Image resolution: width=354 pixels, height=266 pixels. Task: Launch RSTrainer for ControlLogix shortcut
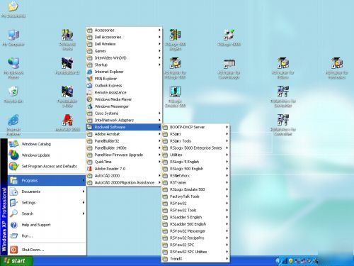point(229,68)
